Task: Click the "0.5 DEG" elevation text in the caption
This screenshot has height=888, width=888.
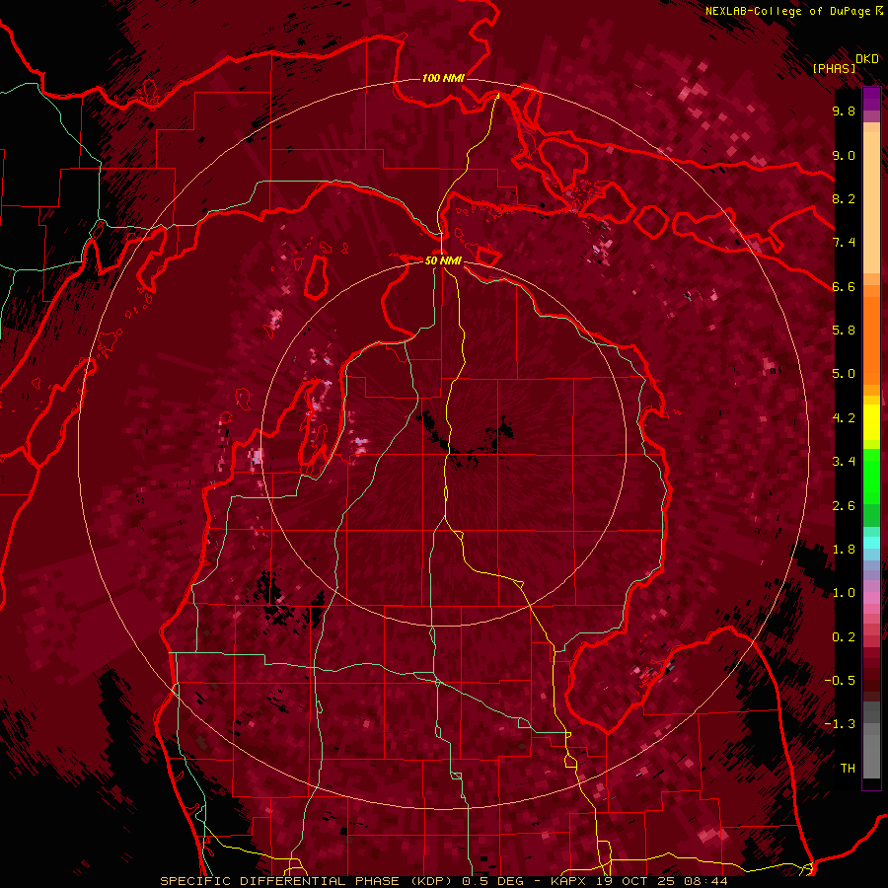Action: point(492,881)
